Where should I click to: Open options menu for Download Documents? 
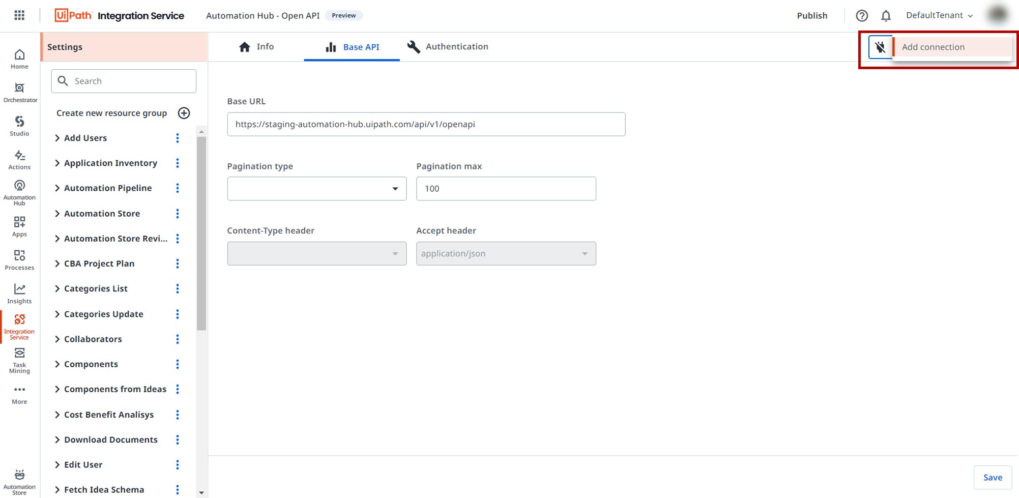178,440
